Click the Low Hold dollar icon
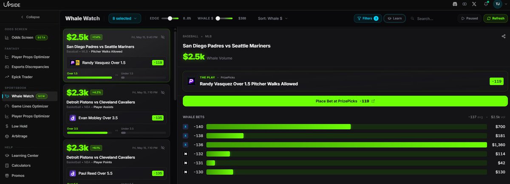Image resolution: width=510 pixels, height=184 pixels. (7, 126)
